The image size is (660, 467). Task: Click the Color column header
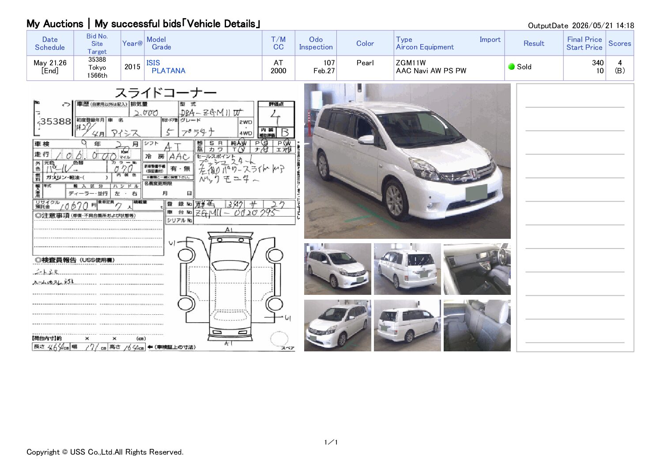coord(365,43)
